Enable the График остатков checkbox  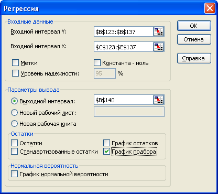point(106,143)
